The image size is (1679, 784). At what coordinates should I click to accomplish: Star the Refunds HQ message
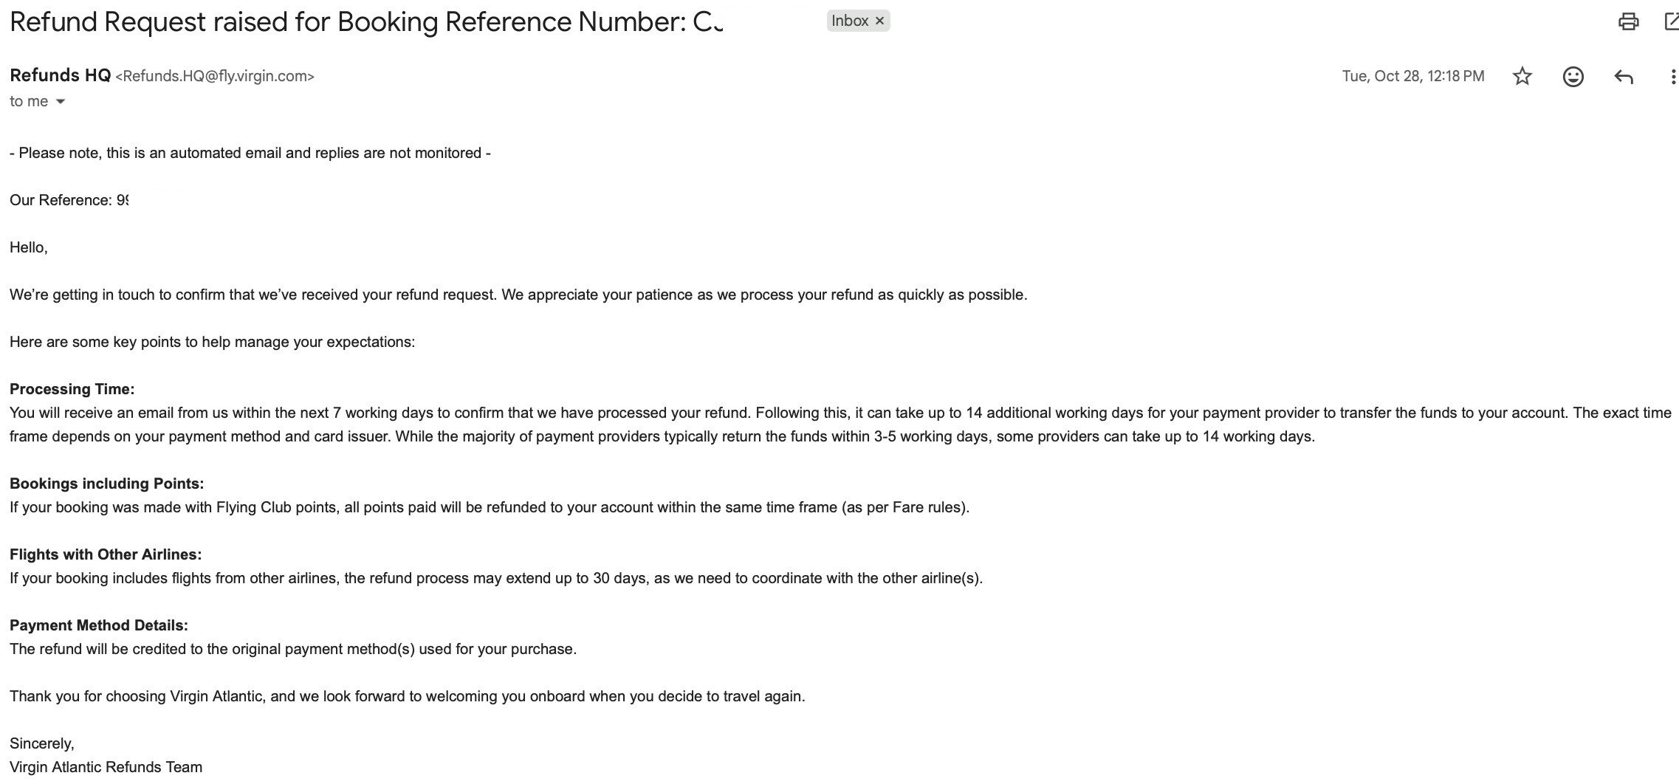[x=1522, y=76]
